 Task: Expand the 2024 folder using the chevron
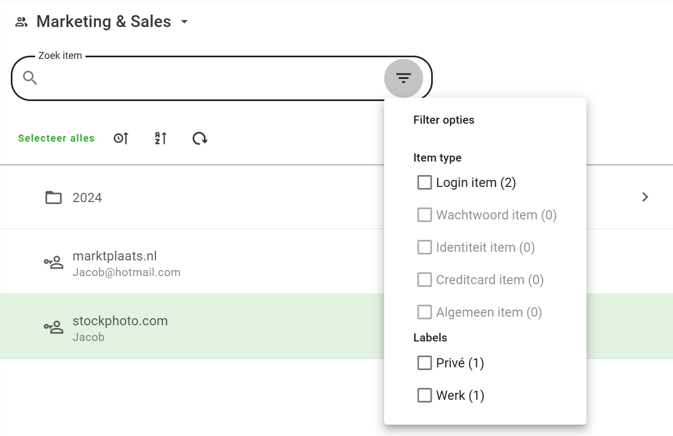[644, 197]
